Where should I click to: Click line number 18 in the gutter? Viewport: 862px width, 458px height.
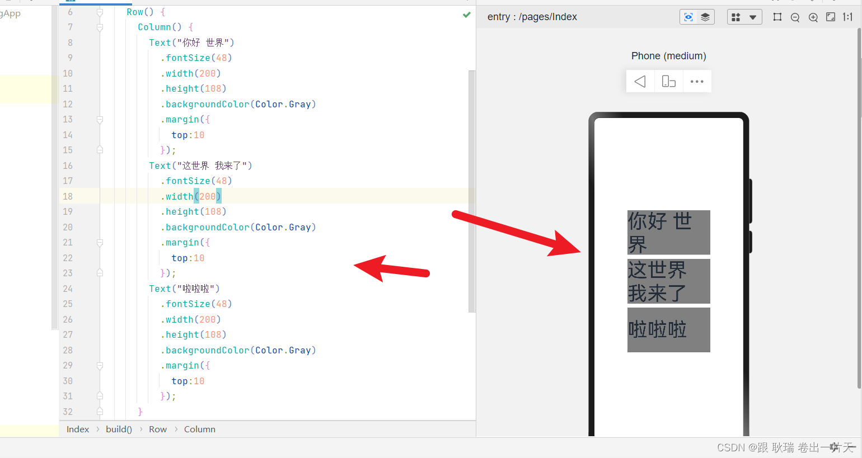pos(68,196)
